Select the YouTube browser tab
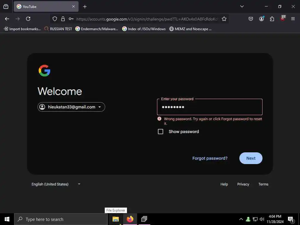The height and width of the screenshot is (225, 300). tap(46, 6)
